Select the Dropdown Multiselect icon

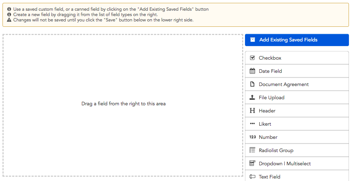(252, 163)
